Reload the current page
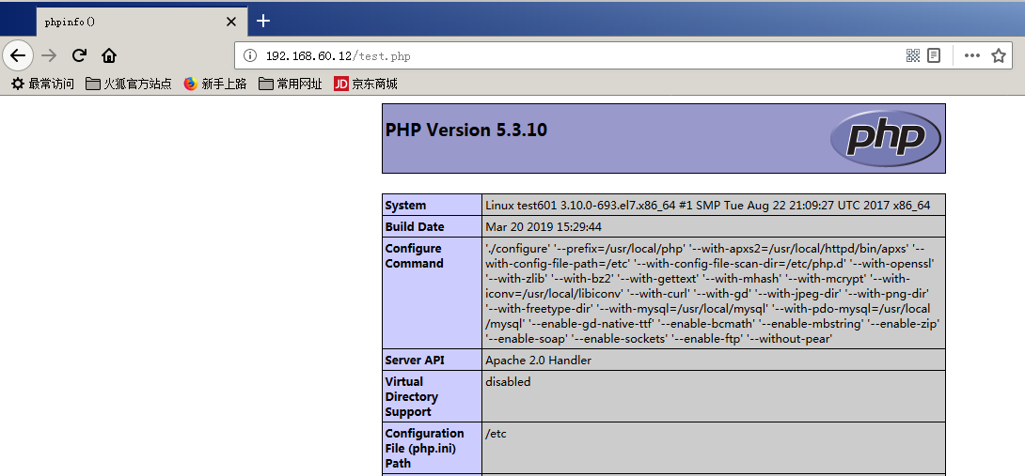The height and width of the screenshot is (476, 1025). 79,55
